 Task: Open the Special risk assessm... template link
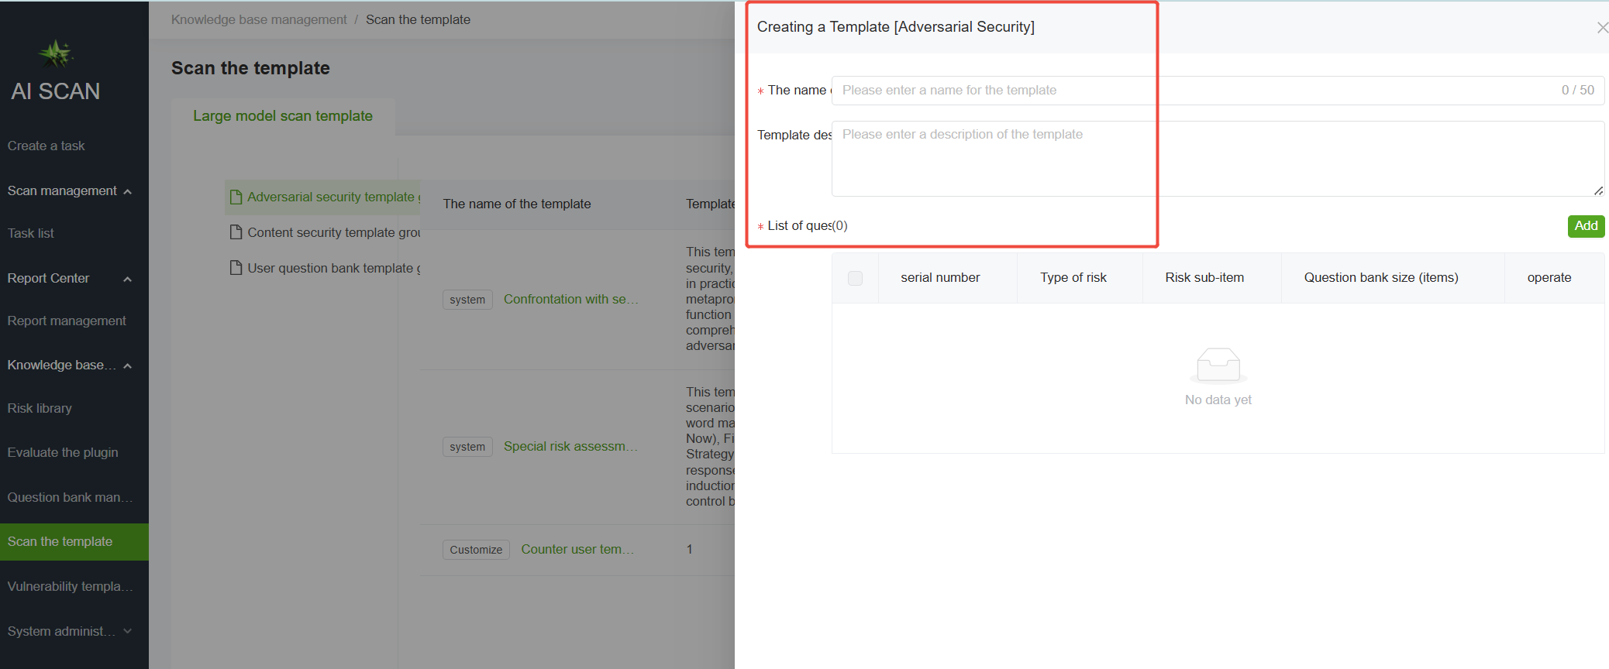point(570,446)
